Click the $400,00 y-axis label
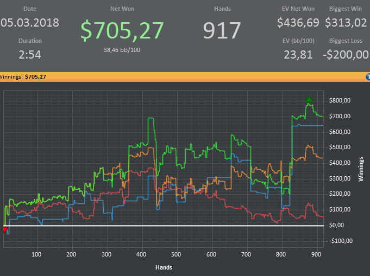The height and width of the screenshot is (276, 370). click(340, 163)
